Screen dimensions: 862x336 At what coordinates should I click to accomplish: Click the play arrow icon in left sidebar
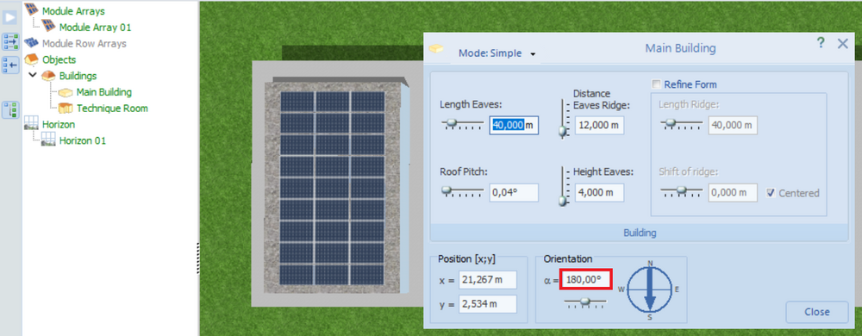point(10,17)
